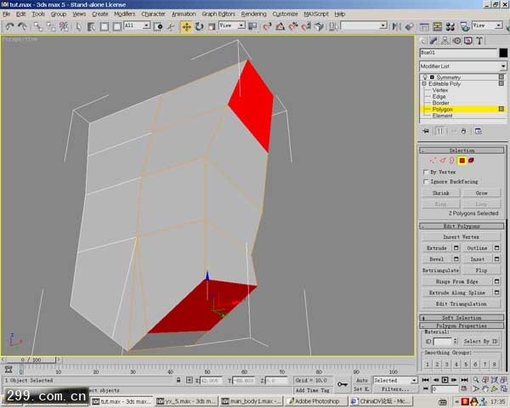
Task: Open the Modifiers menu
Action: click(125, 14)
